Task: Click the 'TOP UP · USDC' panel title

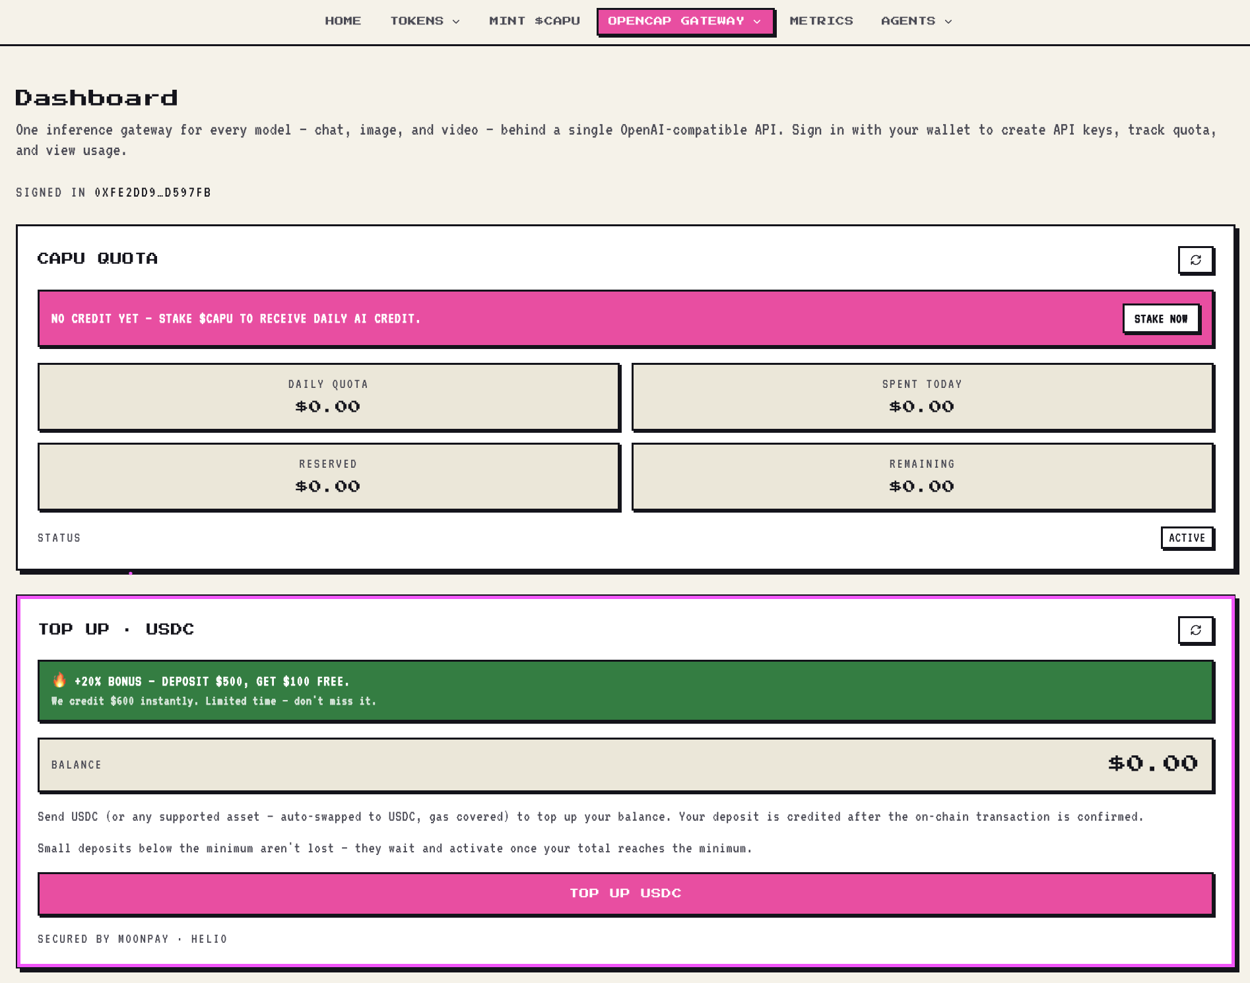Action: pyautogui.click(x=116, y=629)
